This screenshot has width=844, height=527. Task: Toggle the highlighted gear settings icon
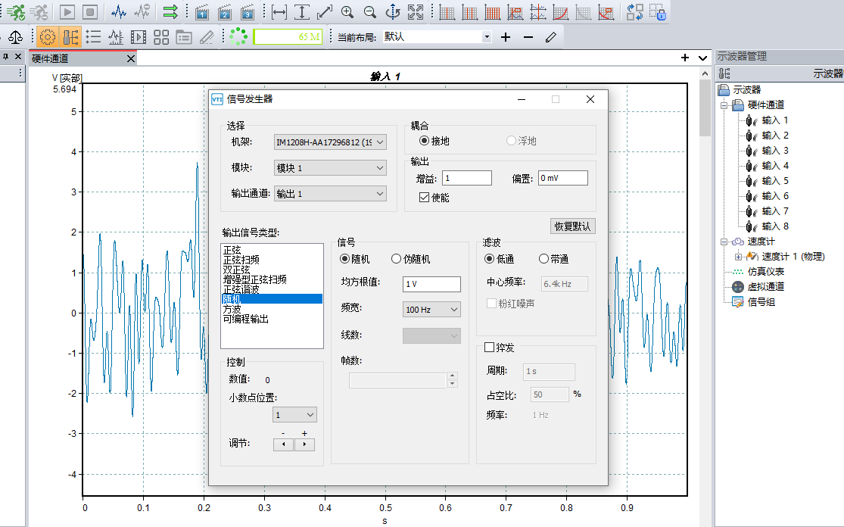tap(48, 37)
